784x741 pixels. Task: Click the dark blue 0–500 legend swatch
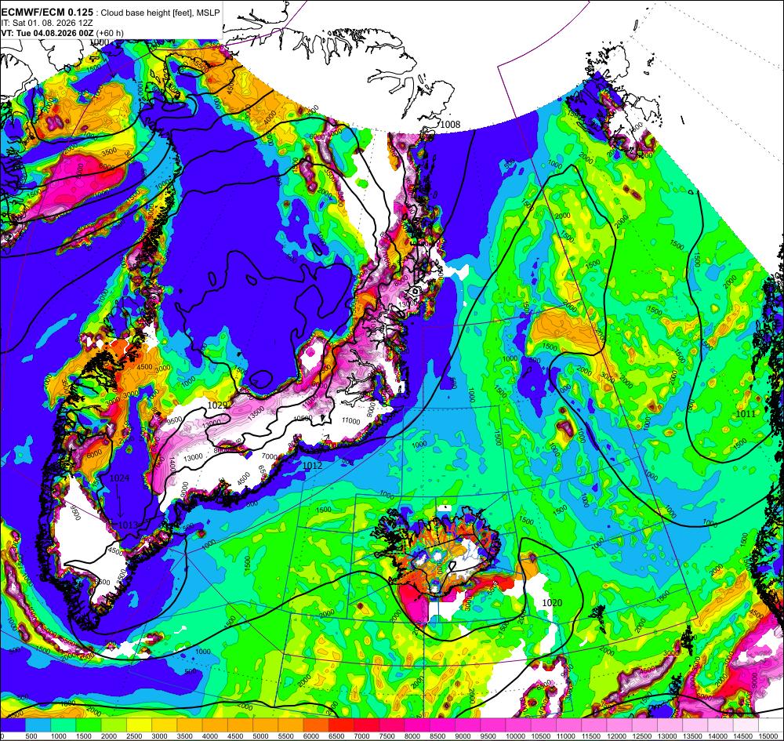pyautogui.click(x=13, y=725)
